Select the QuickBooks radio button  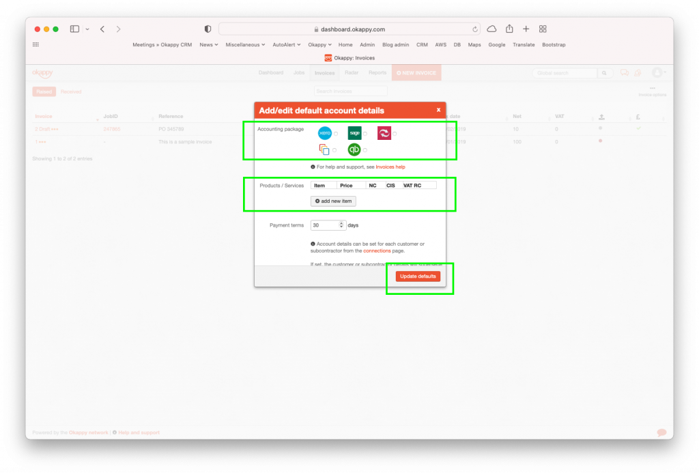click(365, 150)
